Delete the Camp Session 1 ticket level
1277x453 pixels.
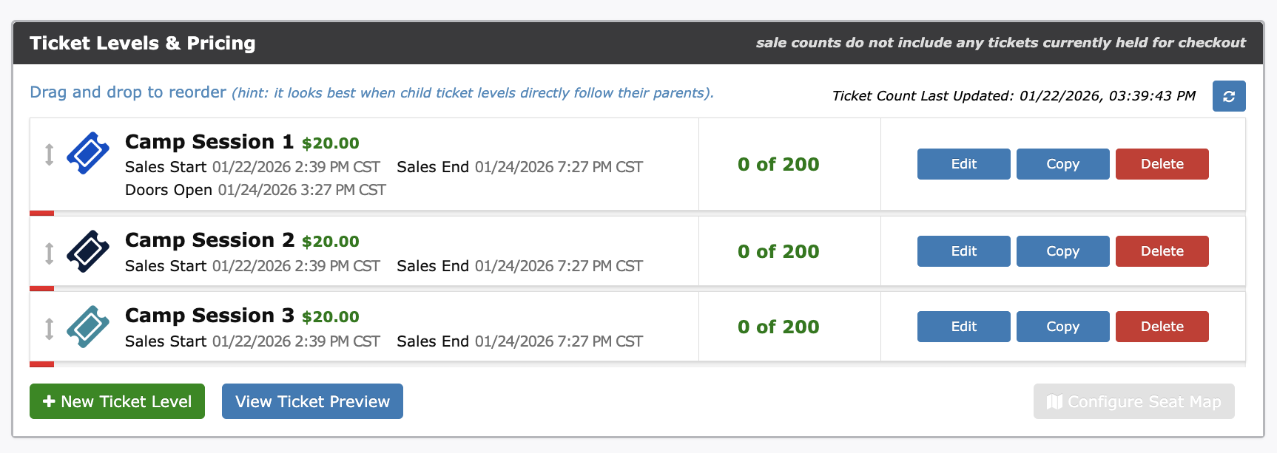click(x=1162, y=164)
